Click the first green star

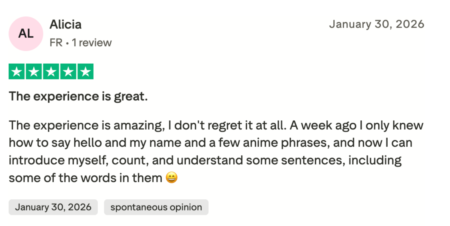pos(17,71)
